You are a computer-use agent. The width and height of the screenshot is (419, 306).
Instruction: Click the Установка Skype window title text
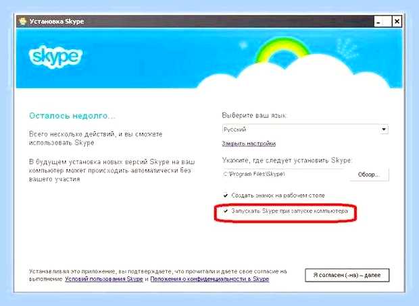(57, 22)
